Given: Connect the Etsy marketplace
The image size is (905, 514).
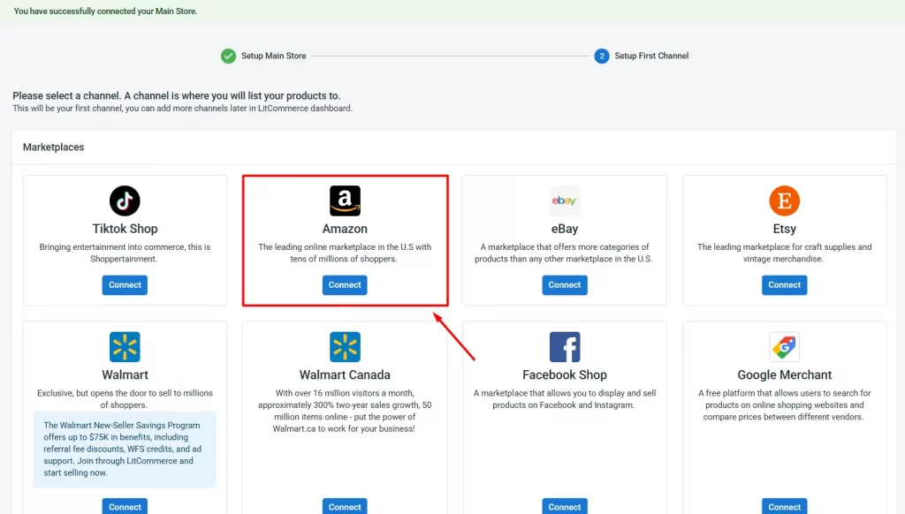Looking at the screenshot, I should click(784, 284).
